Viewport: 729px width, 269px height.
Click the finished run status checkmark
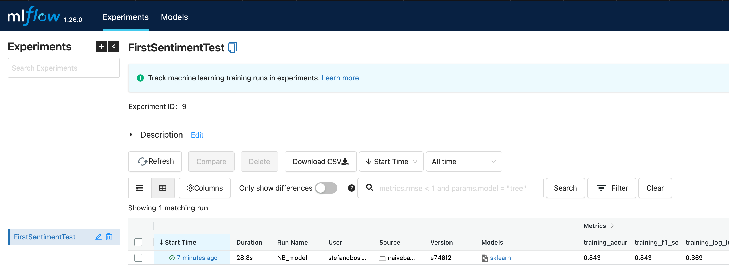[x=172, y=258]
